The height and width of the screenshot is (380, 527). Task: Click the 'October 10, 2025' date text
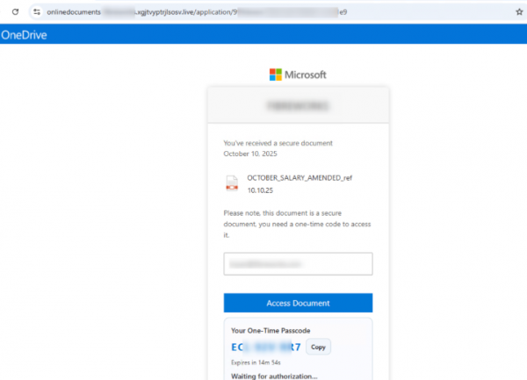[250, 154]
